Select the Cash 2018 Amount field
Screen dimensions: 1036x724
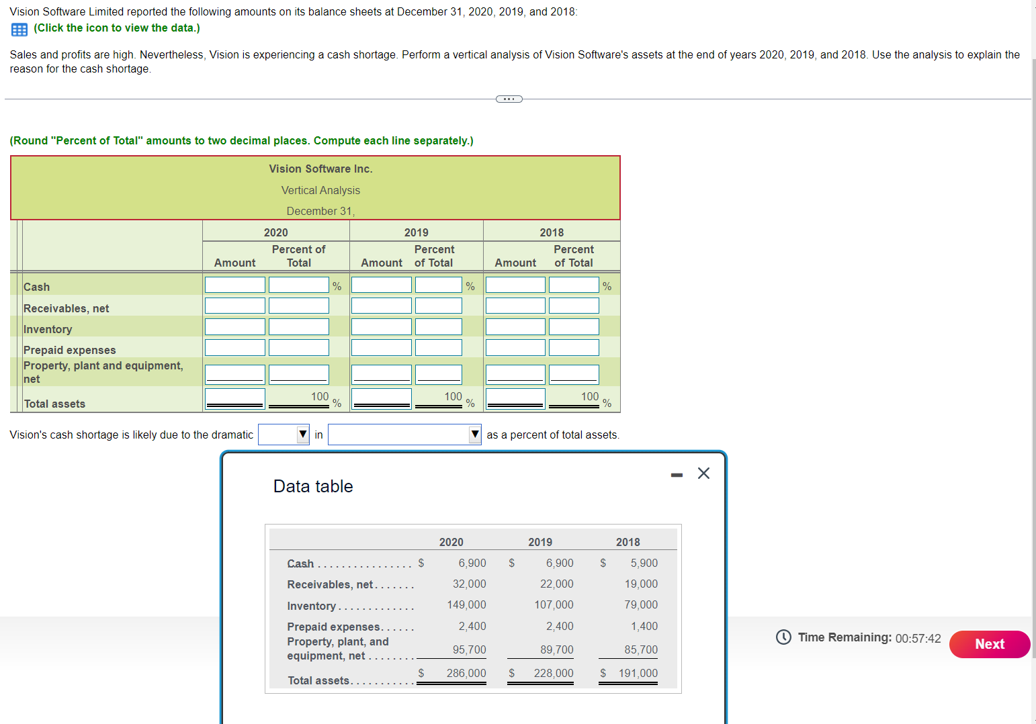click(x=515, y=285)
